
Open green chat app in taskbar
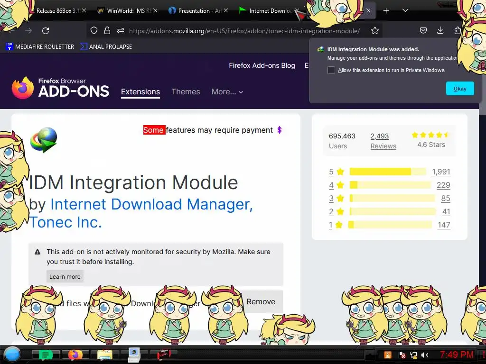[x=46, y=355]
